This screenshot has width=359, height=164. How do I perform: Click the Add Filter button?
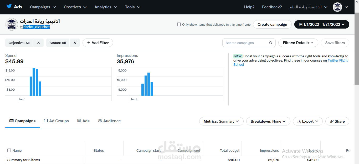pos(98,43)
